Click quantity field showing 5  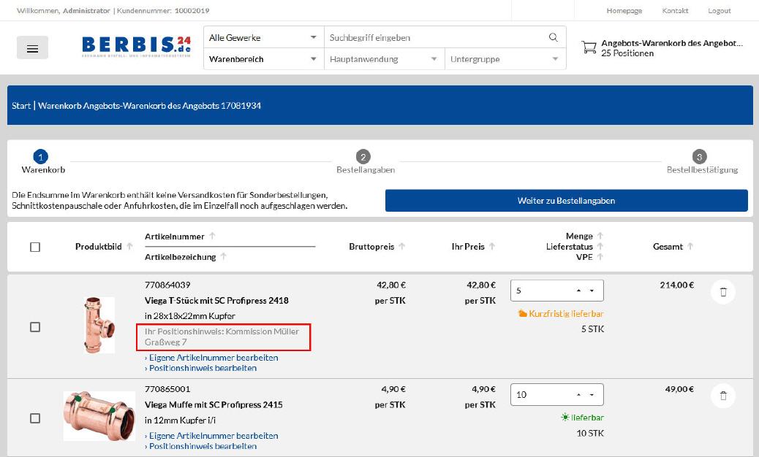[541, 291]
